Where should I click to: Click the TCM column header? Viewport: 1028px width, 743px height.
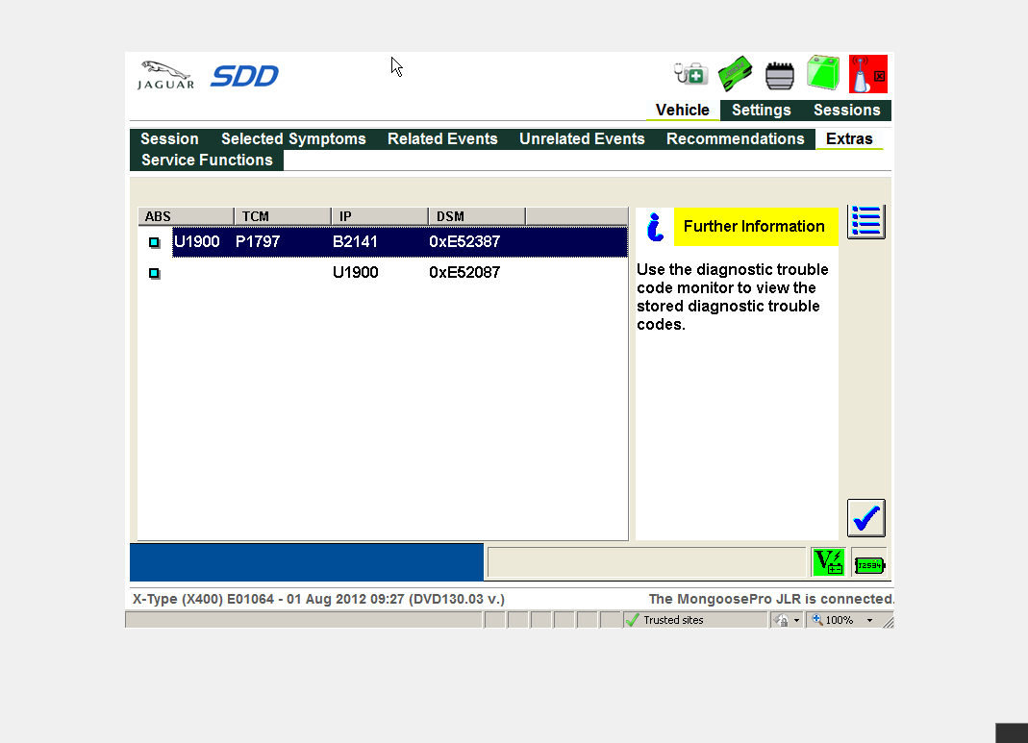point(282,216)
